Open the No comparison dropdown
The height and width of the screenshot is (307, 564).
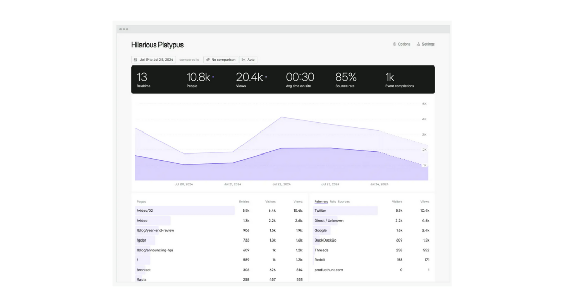tap(221, 59)
